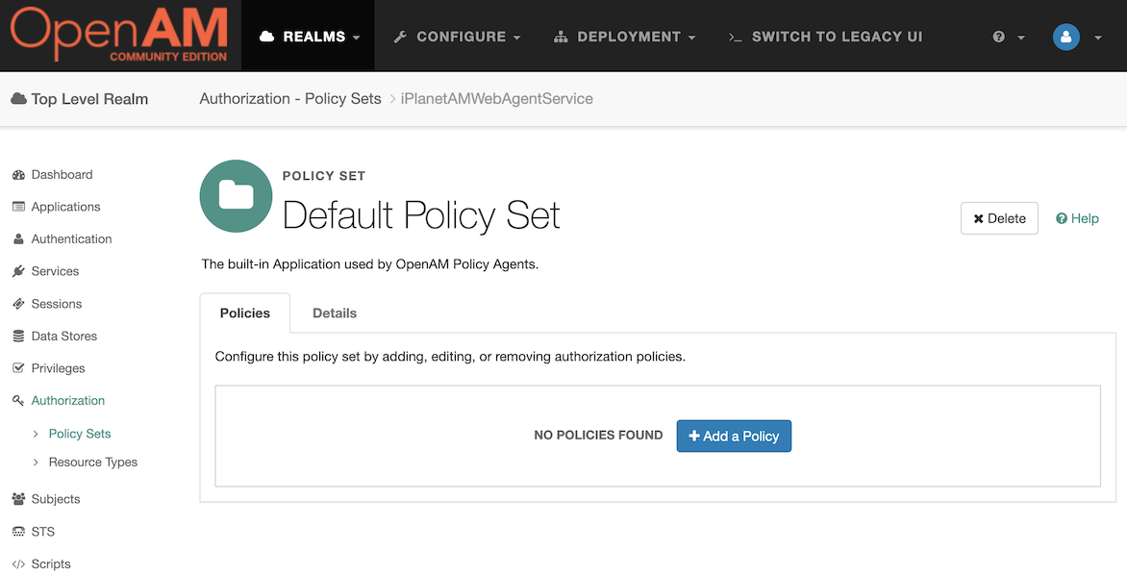
Task: Go to Dashboard in the sidebar
Action: [62, 175]
